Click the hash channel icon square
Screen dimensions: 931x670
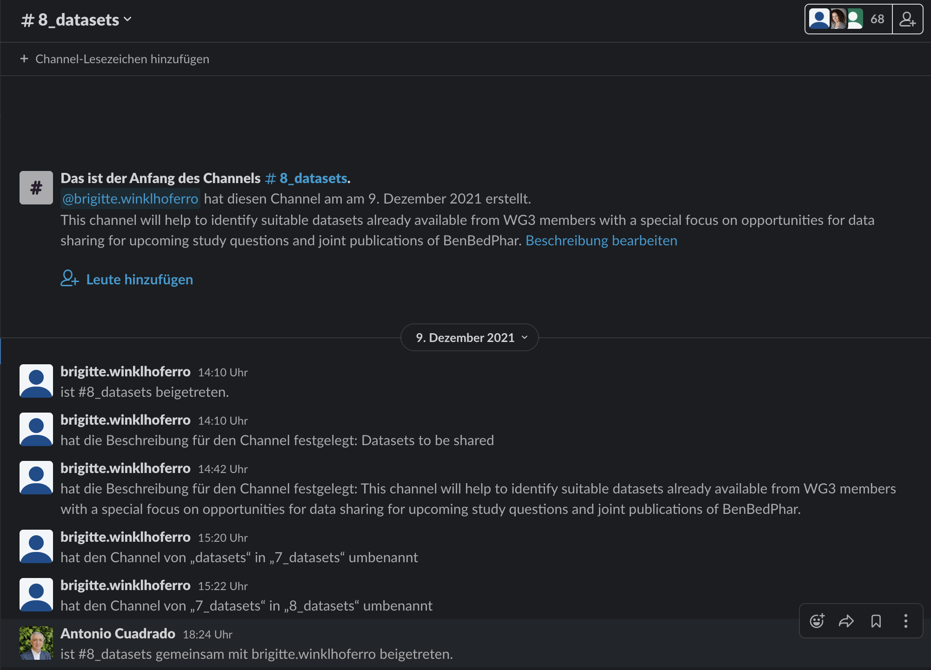(x=36, y=188)
